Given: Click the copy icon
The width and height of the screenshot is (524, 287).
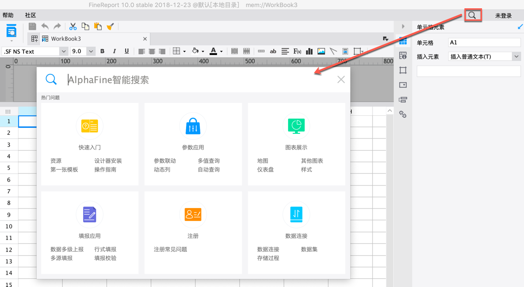Looking at the screenshot, I should coord(85,26).
